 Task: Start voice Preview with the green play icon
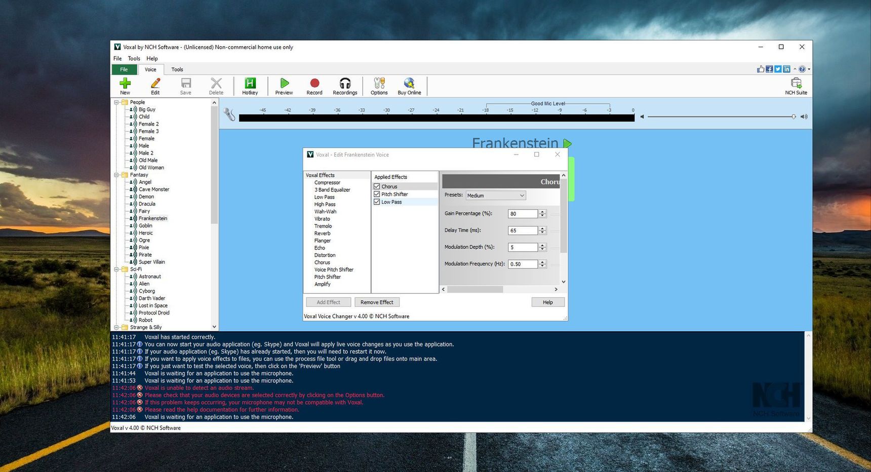pyautogui.click(x=284, y=83)
